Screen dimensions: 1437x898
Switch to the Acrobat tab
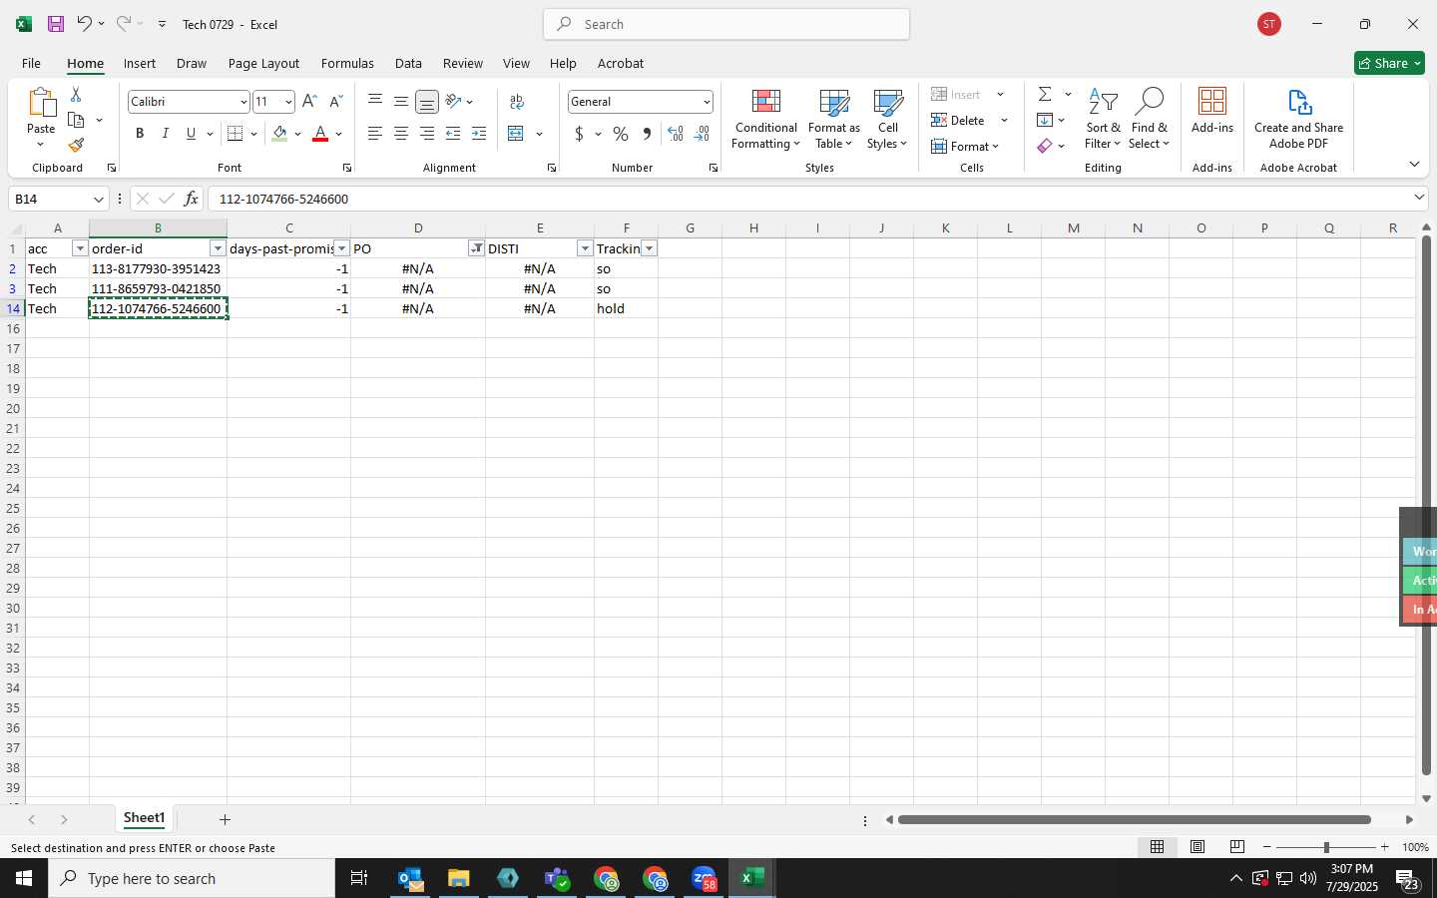(621, 63)
